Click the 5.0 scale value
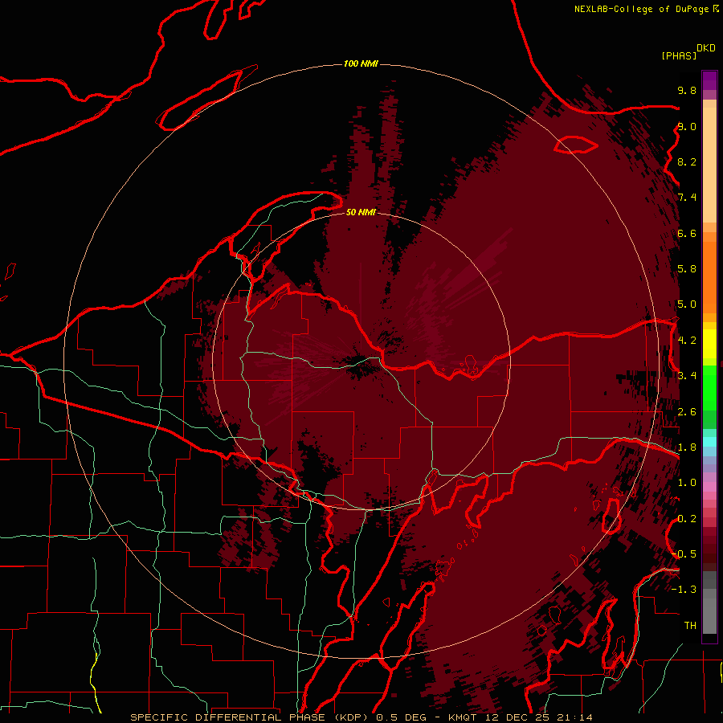 (x=687, y=304)
